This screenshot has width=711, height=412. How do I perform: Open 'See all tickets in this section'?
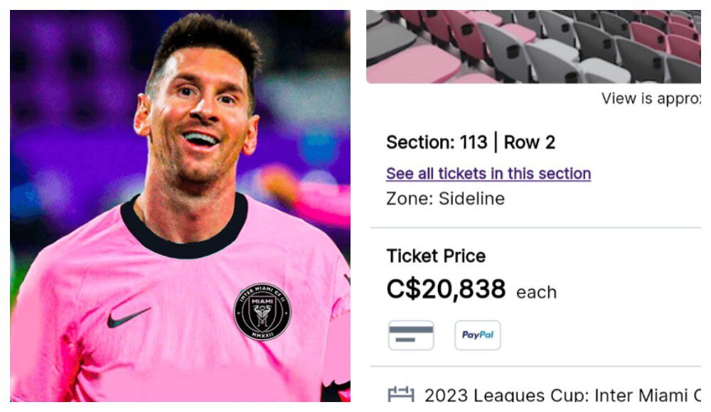[488, 173]
